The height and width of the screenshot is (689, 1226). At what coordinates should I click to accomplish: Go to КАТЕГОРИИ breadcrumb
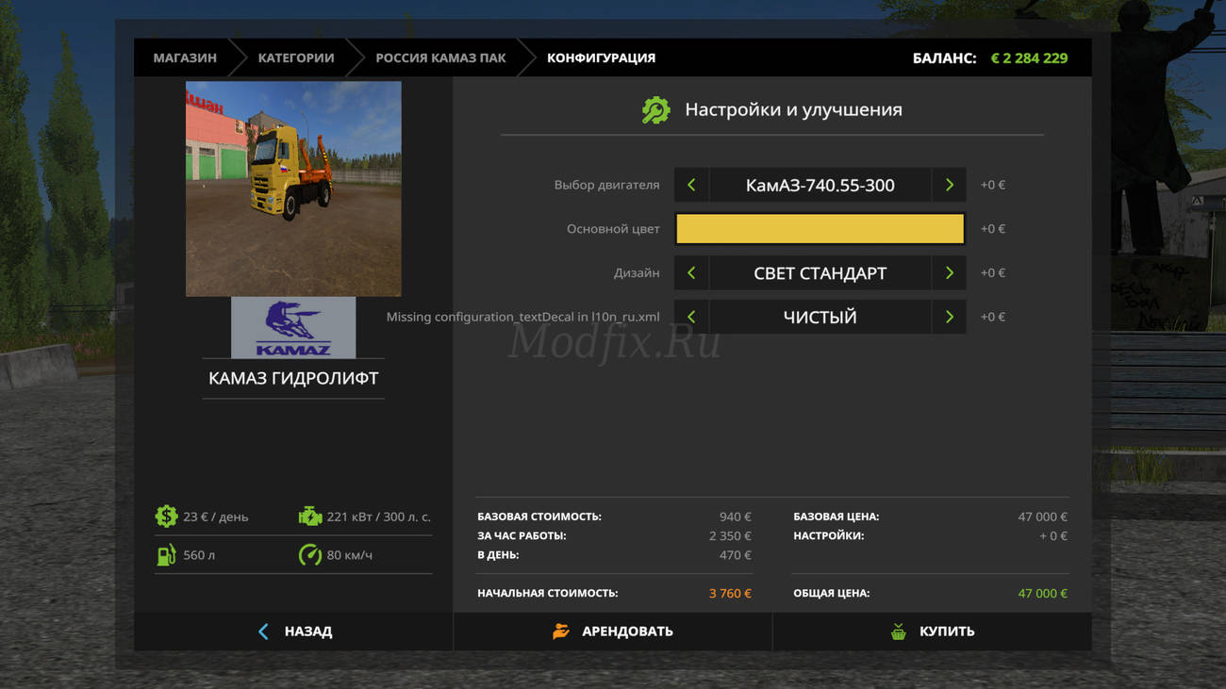point(296,57)
